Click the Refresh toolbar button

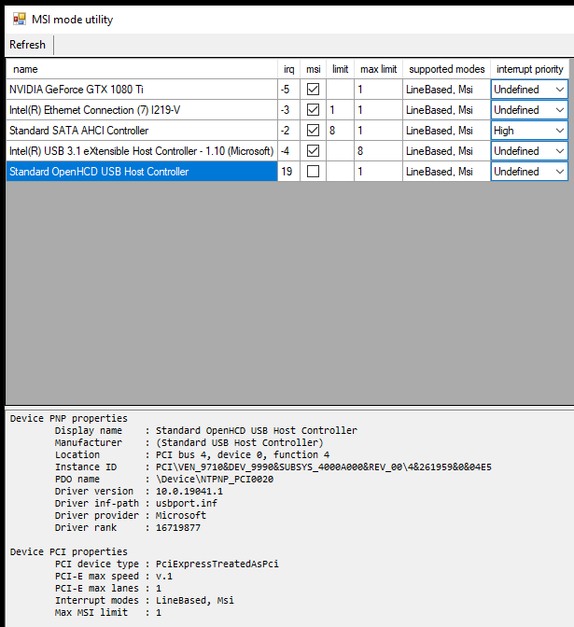[x=27, y=45]
